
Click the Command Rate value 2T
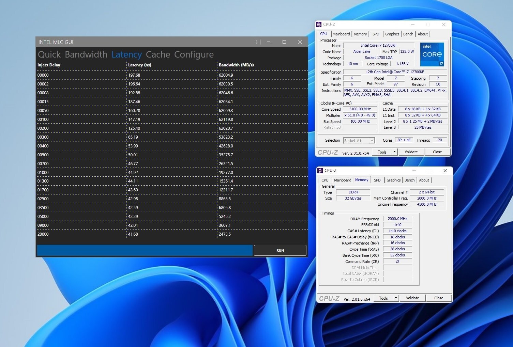(x=397, y=261)
